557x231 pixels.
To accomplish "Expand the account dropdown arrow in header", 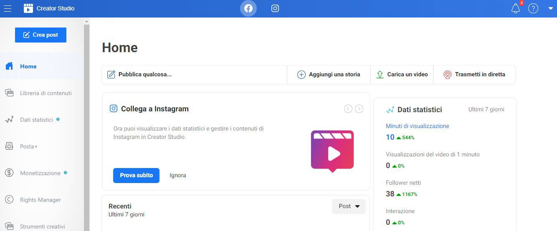I will pos(550,8).
